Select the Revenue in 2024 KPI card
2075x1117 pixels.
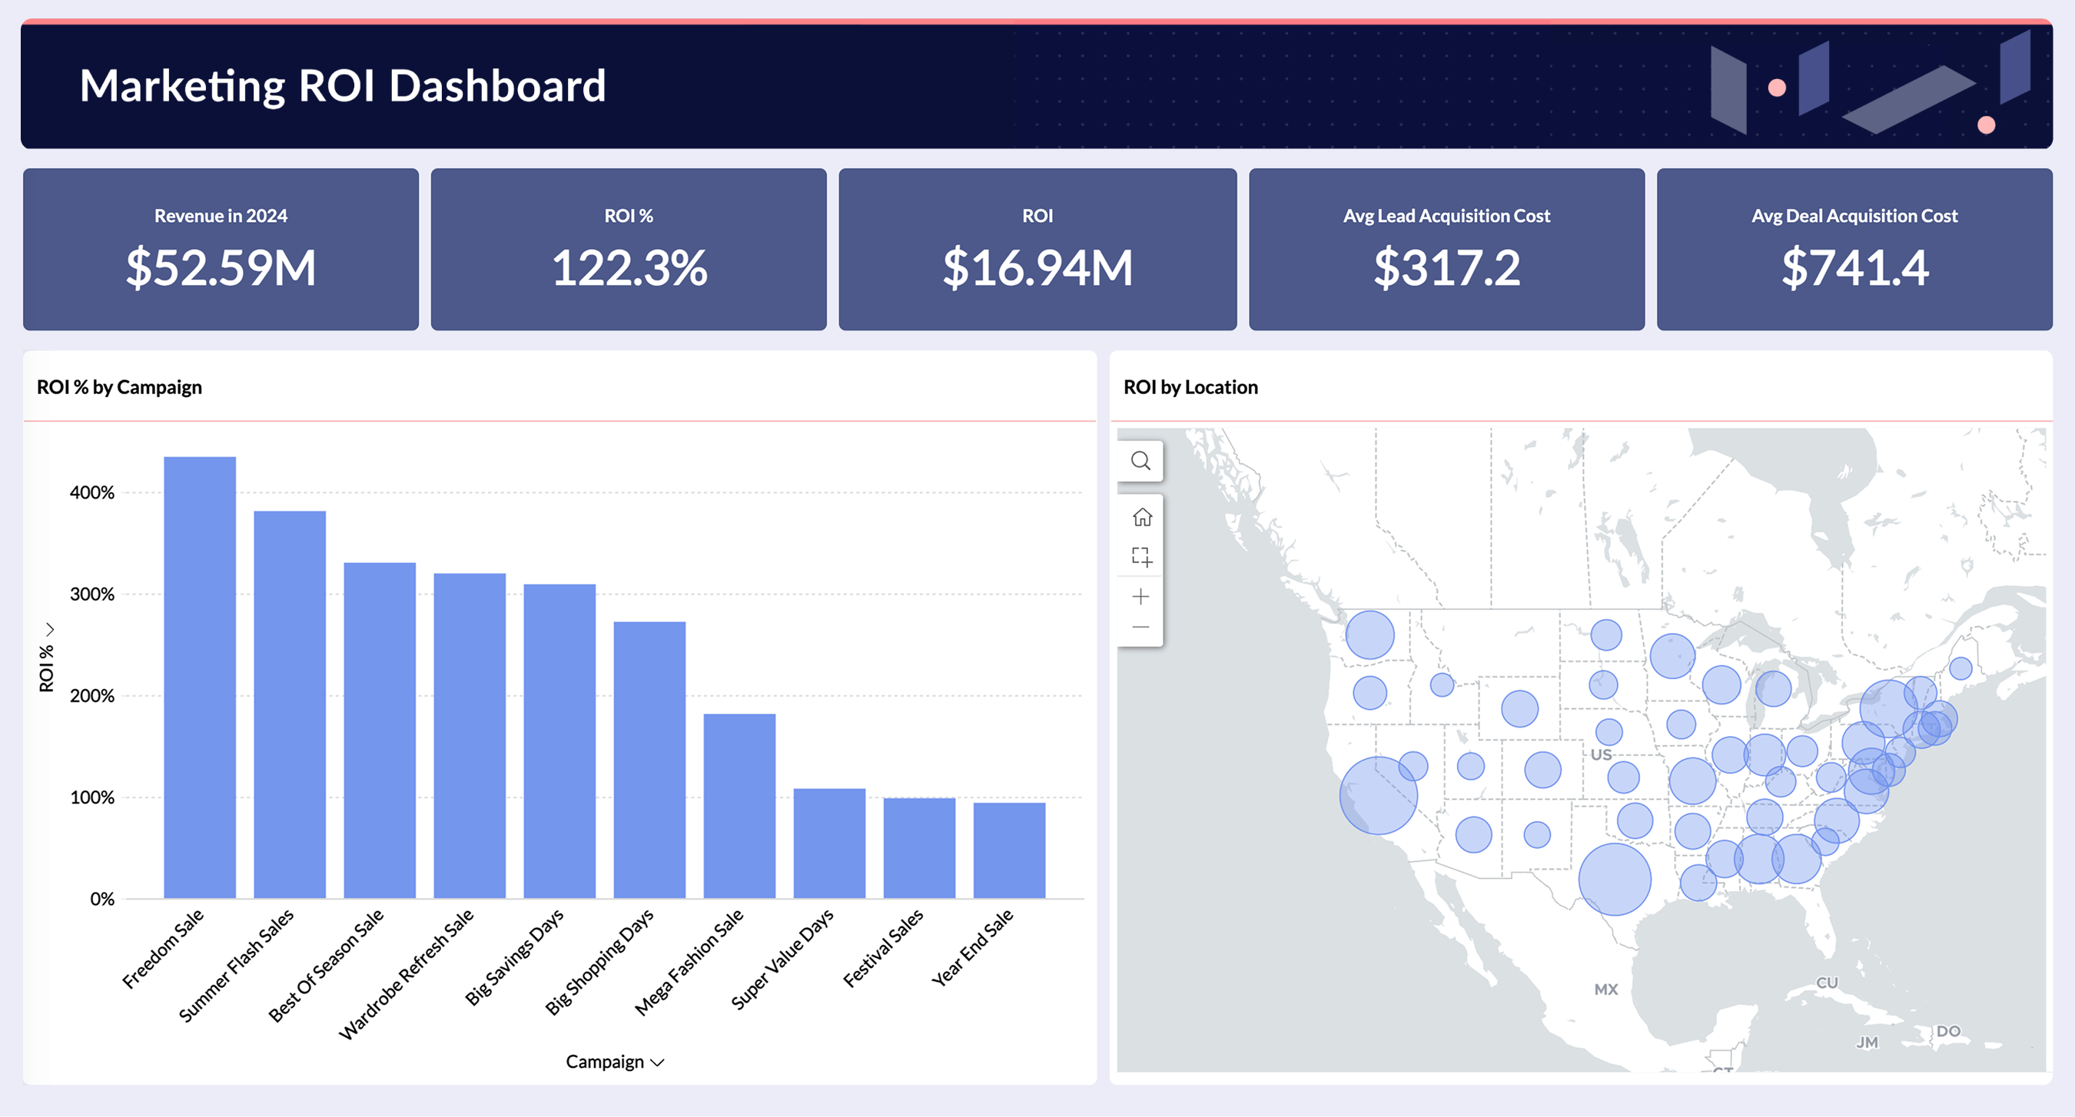(221, 250)
